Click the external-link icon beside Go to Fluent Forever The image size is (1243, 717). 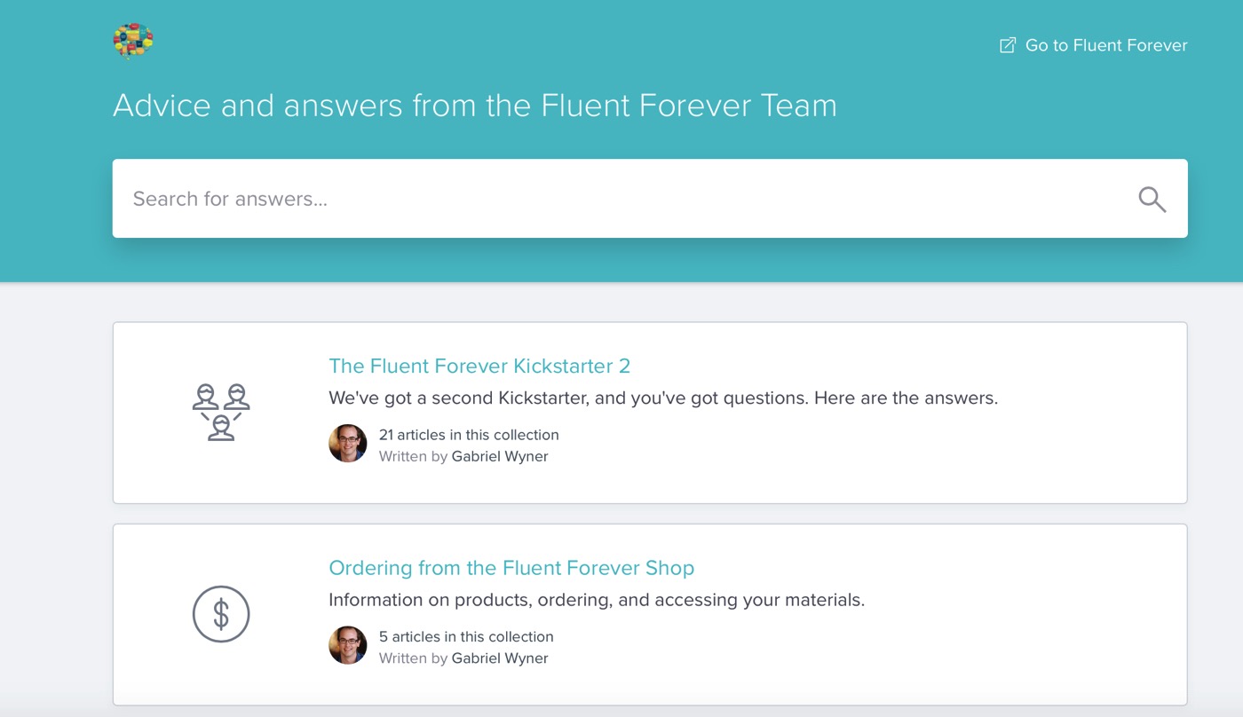click(x=1007, y=44)
